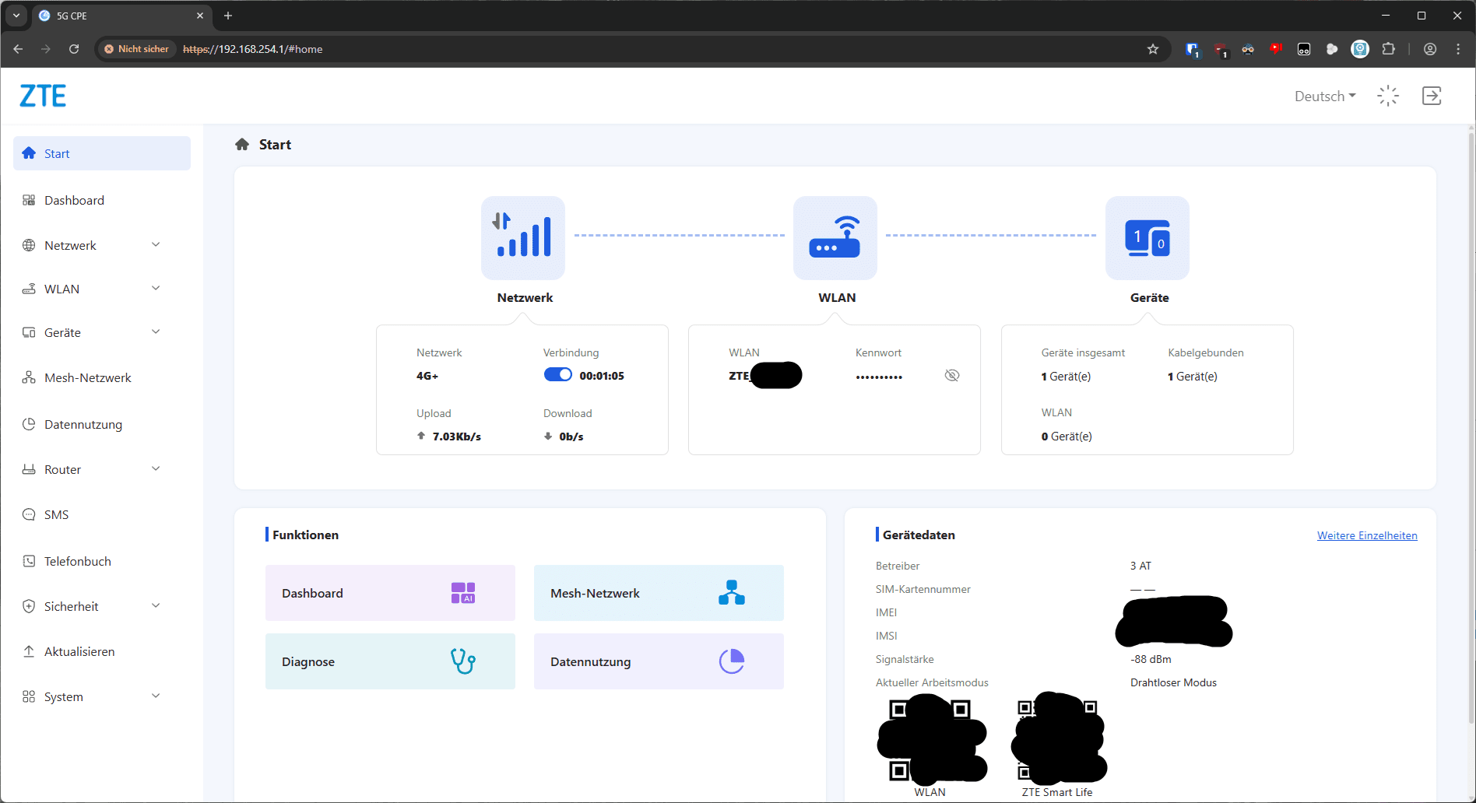Click the page vertical scrollbar
1476x803 pixels.
[x=1471, y=428]
